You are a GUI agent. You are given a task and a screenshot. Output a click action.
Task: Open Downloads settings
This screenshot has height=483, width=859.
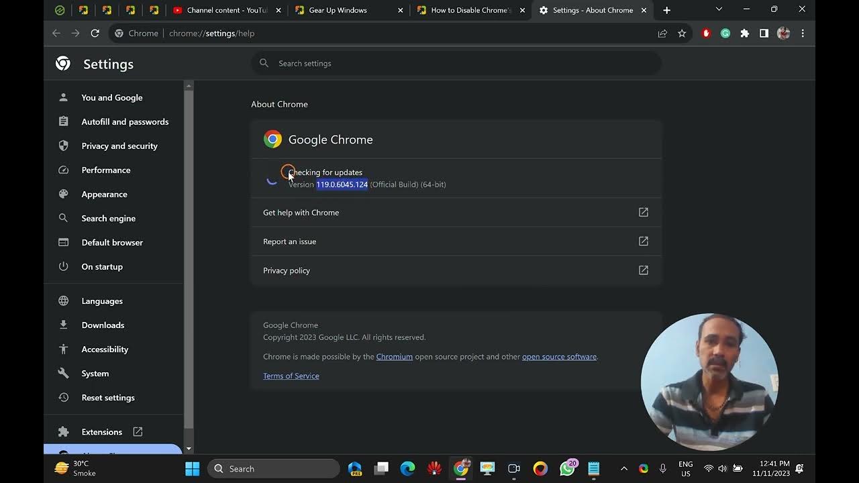tap(103, 325)
